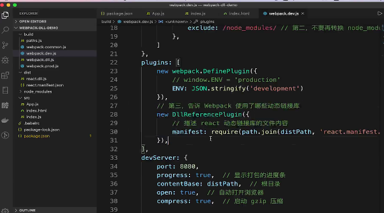Open the Run and Debug view icon

point(5,60)
